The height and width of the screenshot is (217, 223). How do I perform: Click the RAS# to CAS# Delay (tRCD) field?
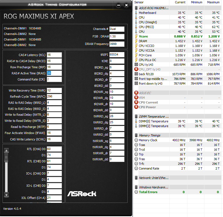[x=54, y=61]
